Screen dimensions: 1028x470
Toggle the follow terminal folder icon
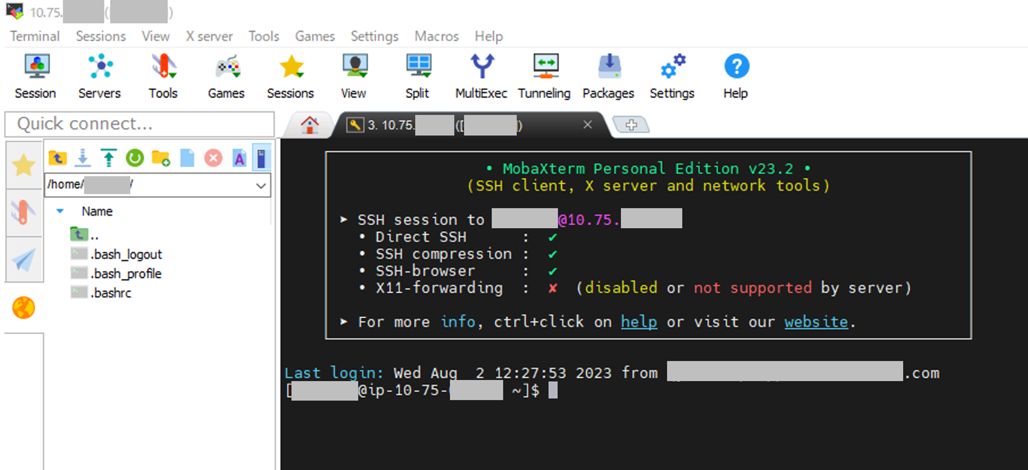point(261,158)
